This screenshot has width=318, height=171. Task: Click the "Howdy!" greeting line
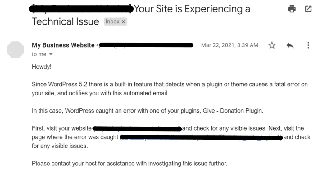tap(42, 67)
